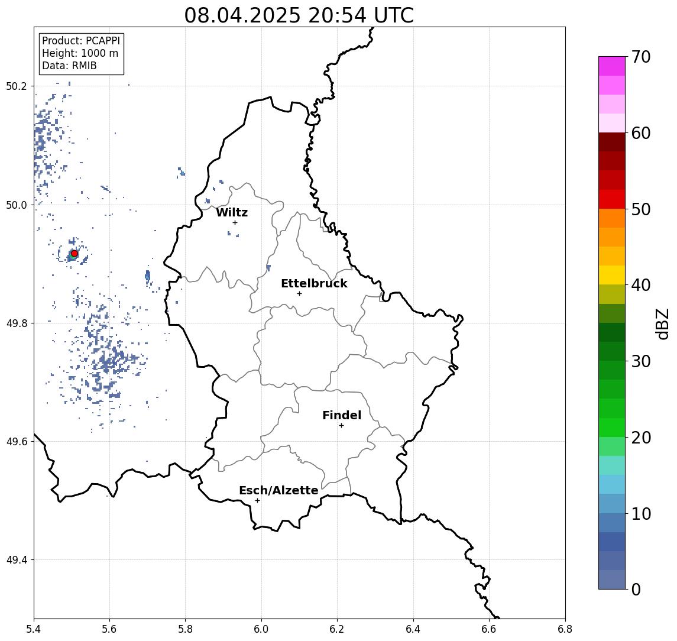Click the bright red colorbar segment near 50
Image resolution: width=677 pixels, height=641 pixels.
pos(612,199)
